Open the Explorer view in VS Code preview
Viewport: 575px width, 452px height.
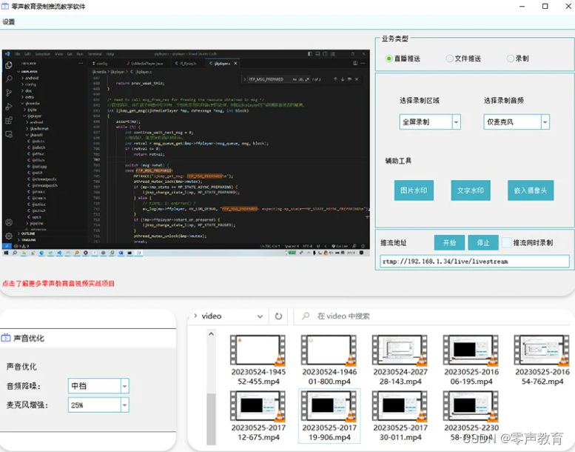9,65
